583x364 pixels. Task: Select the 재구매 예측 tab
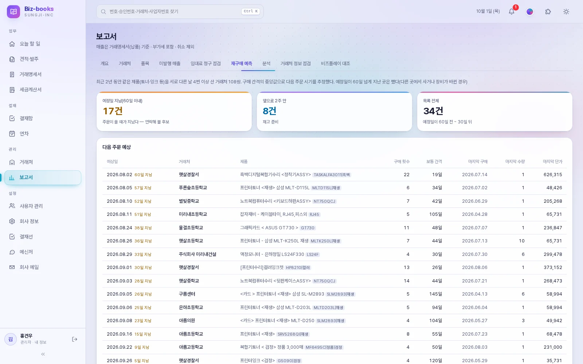[x=242, y=64]
